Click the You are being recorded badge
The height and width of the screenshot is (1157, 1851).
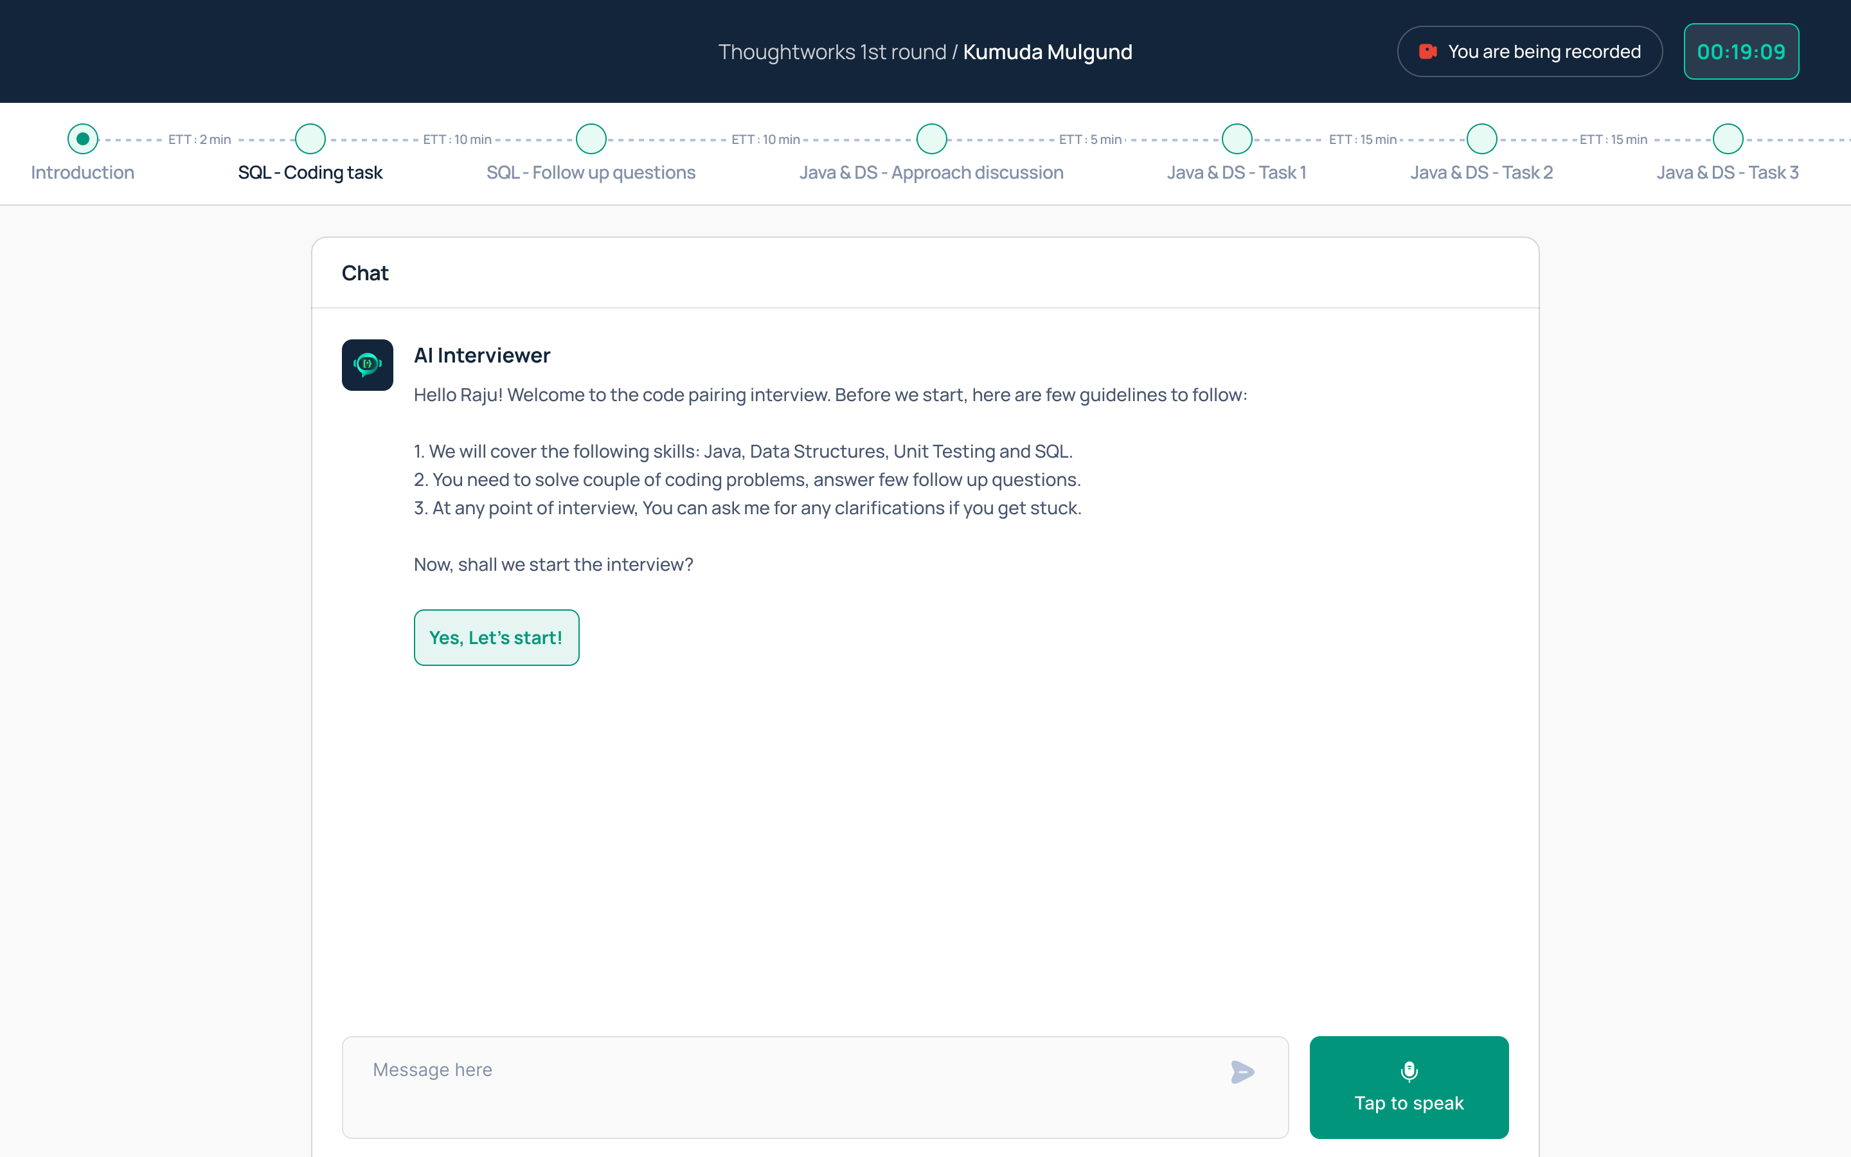(1530, 51)
